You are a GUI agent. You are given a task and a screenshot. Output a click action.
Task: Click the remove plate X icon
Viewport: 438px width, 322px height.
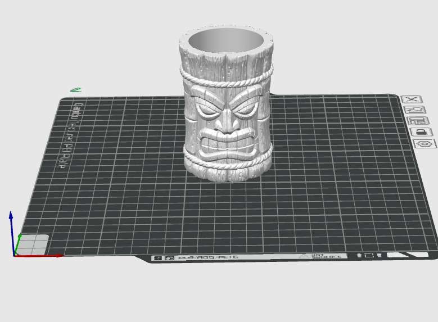pyautogui.click(x=412, y=99)
